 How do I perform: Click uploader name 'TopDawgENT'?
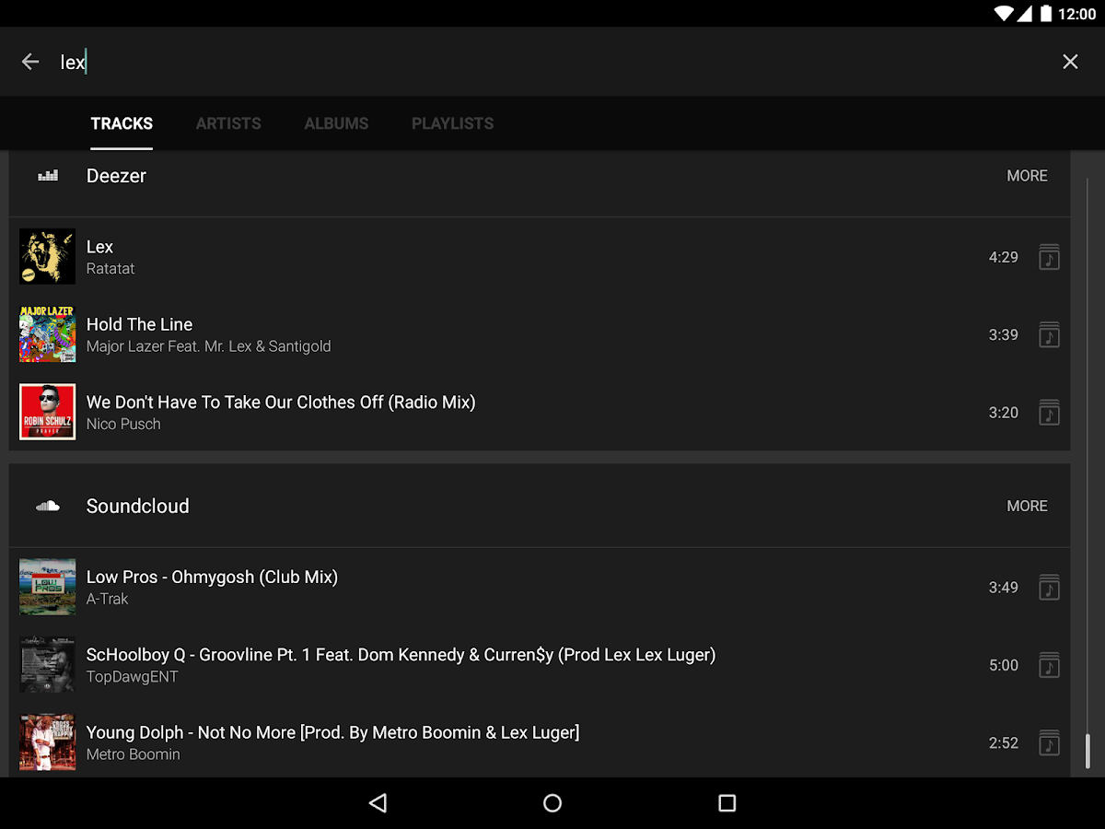click(x=132, y=677)
